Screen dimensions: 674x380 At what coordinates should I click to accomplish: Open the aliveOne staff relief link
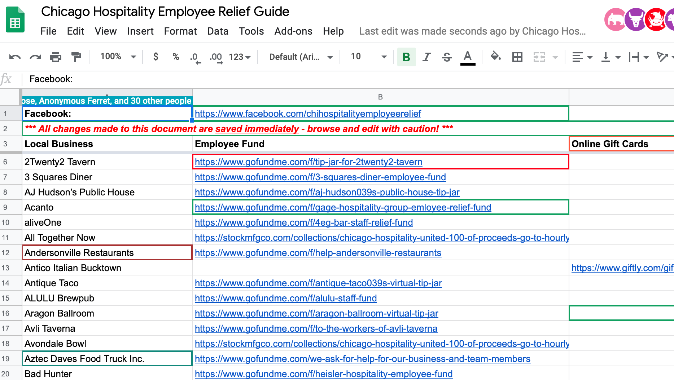pos(304,223)
